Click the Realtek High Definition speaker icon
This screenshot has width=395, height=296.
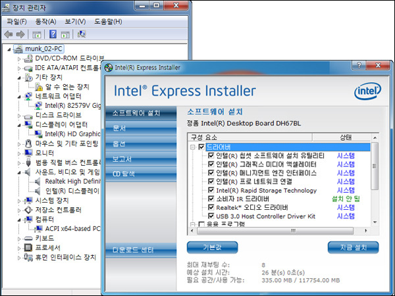tap(38, 182)
